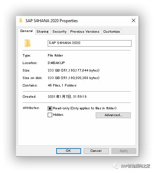Viewport: 155px width, 173px height.
Task: Enable the Hidden attribute checkbox
Action: pos(50,115)
